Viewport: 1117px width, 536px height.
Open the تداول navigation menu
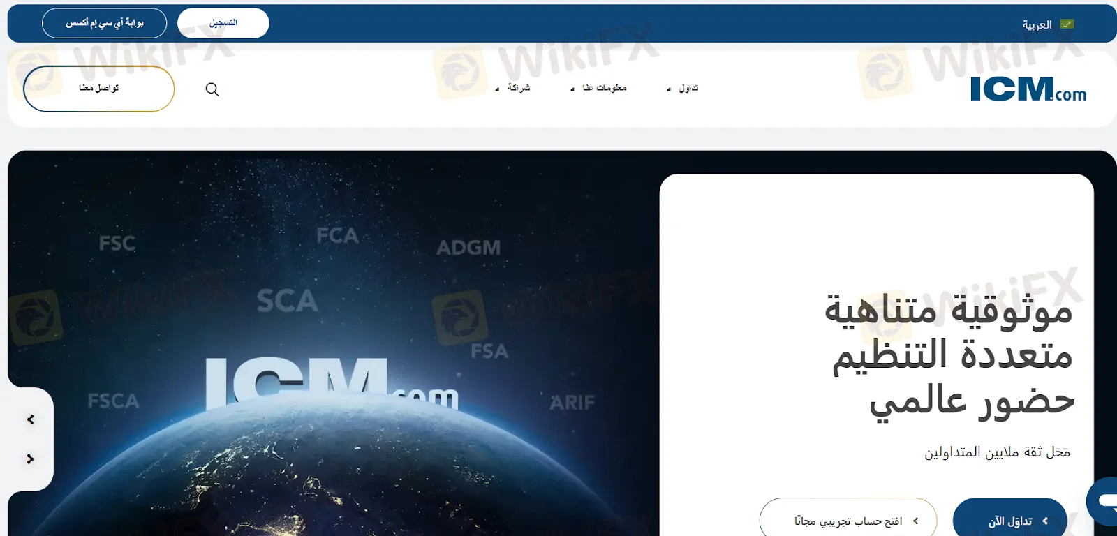click(688, 88)
